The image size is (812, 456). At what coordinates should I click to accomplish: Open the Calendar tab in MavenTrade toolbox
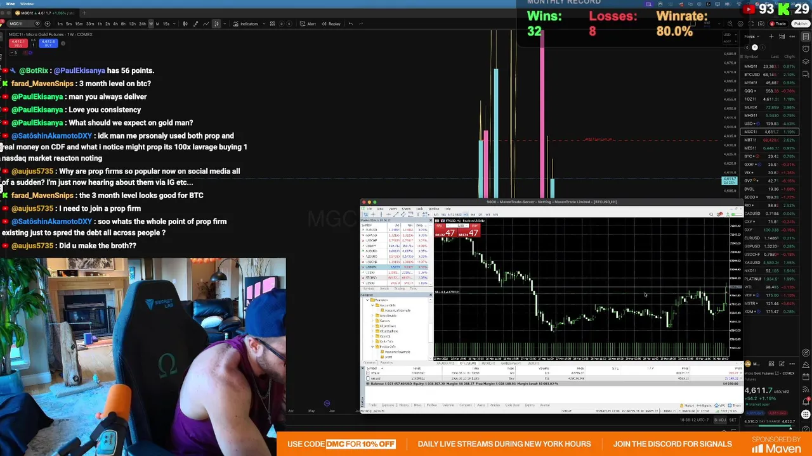[449, 405]
